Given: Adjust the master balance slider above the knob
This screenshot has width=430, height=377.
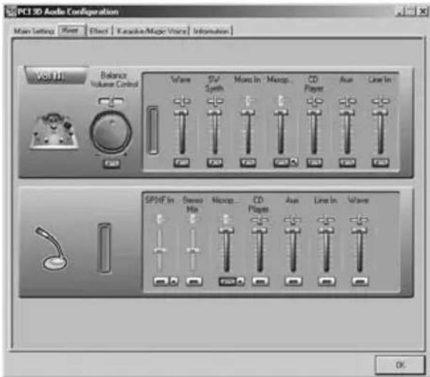Looking at the screenshot, I should (x=111, y=102).
